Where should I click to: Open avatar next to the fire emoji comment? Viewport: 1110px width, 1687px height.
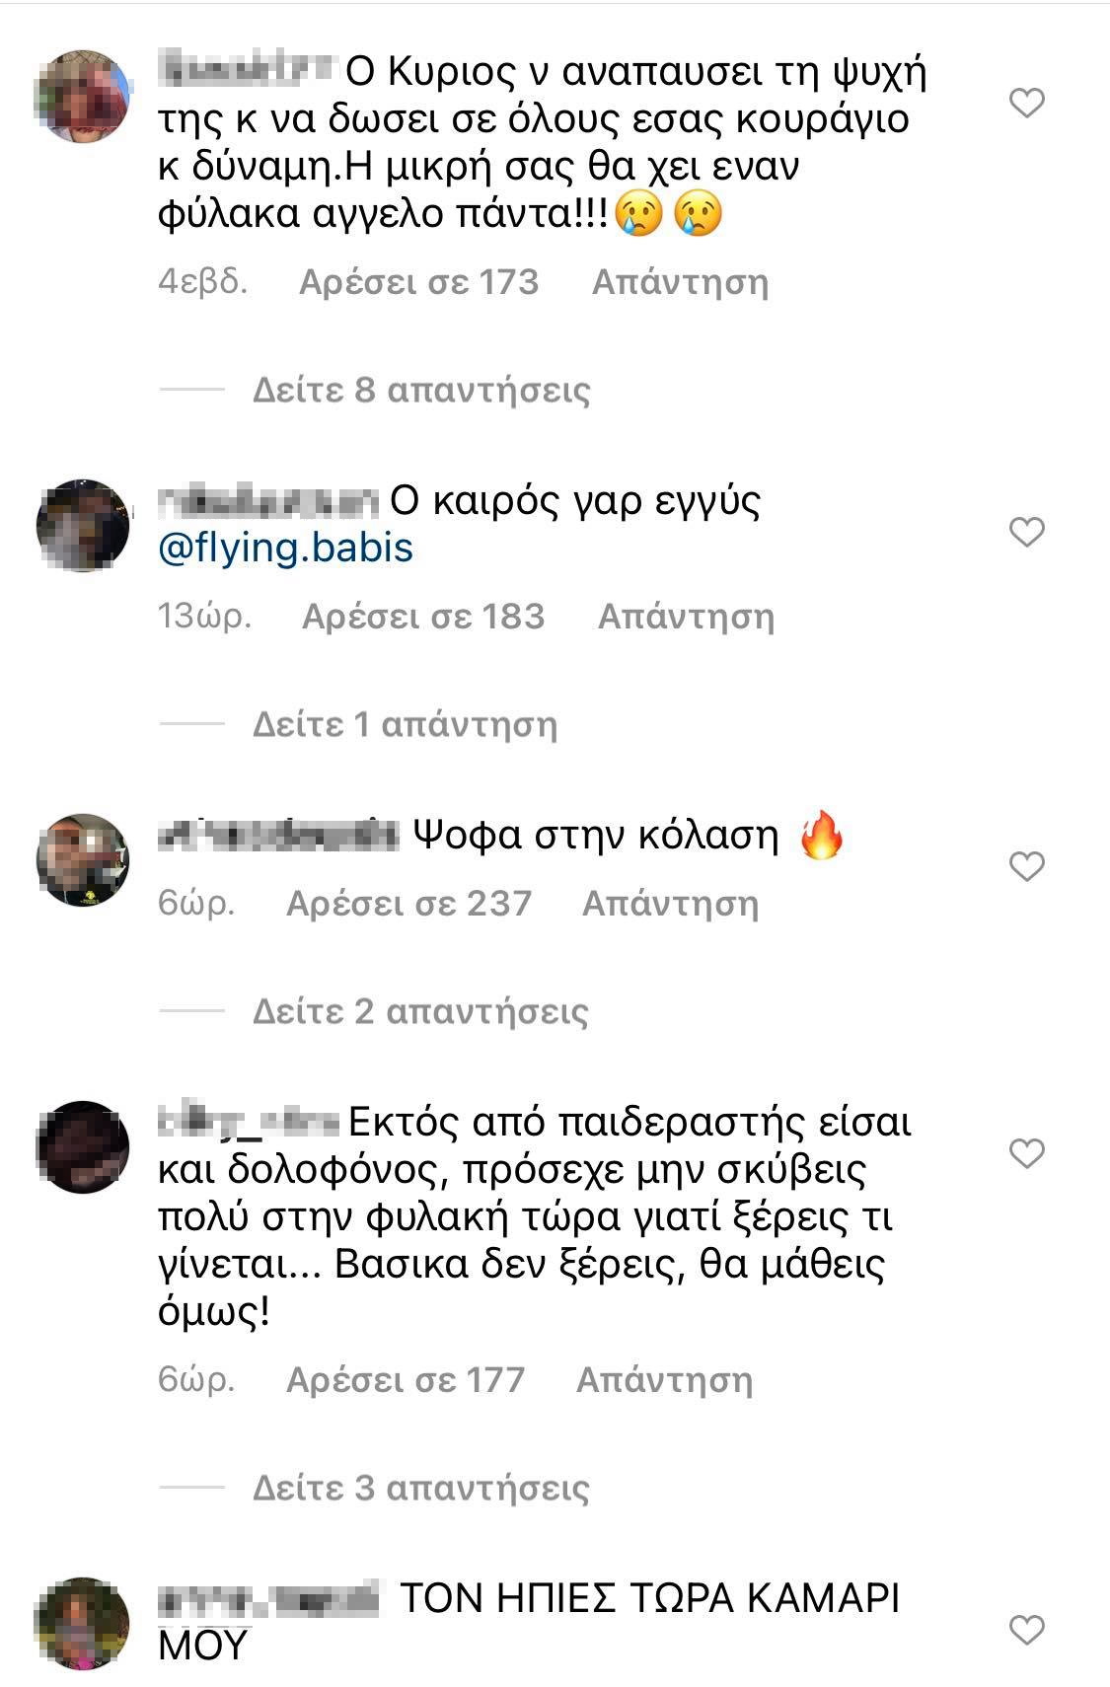point(83,859)
